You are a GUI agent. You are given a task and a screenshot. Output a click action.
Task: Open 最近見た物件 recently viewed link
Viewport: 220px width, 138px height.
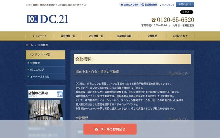149,4
